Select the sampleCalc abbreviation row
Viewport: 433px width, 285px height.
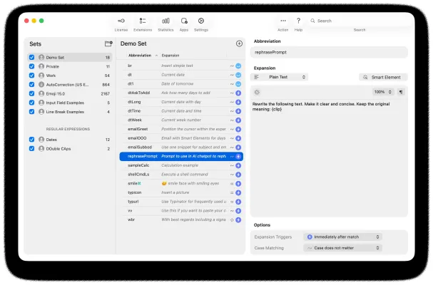click(x=181, y=165)
